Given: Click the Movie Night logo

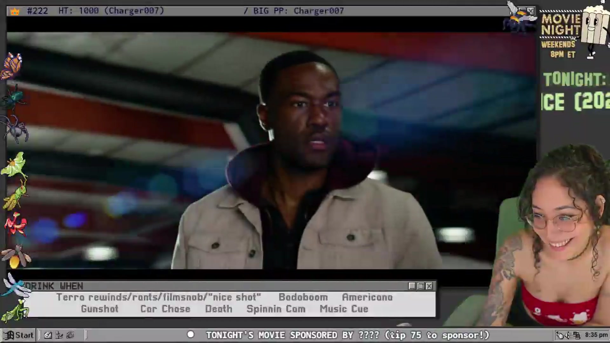Looking at the screenshot, I should 561,24.
